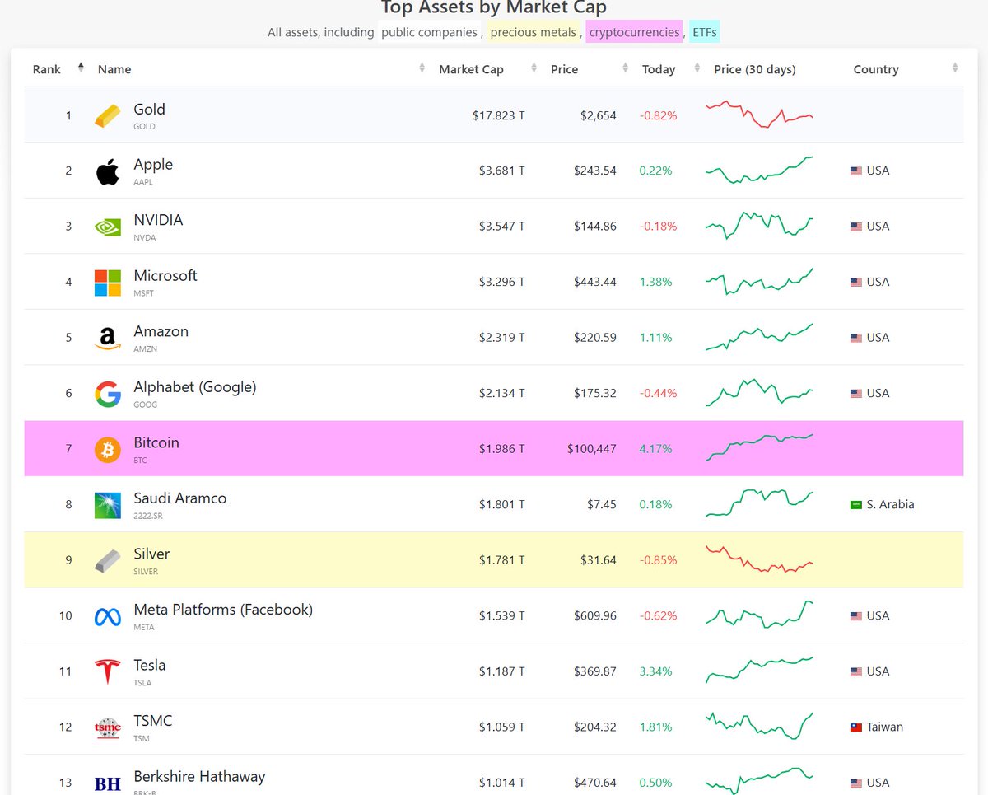Click the Taiwan flag icon
Image resolution: width=988 pixels, height=795 pixels.
pos(856,727)
